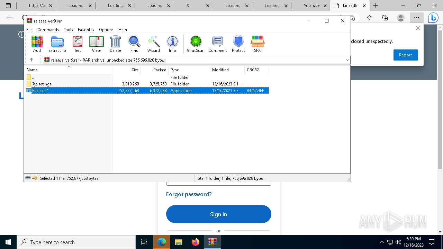The height and width of the screenshot is (249, 443).
Task: Click the Restore button in Edge popup
Action: (406, 55)
